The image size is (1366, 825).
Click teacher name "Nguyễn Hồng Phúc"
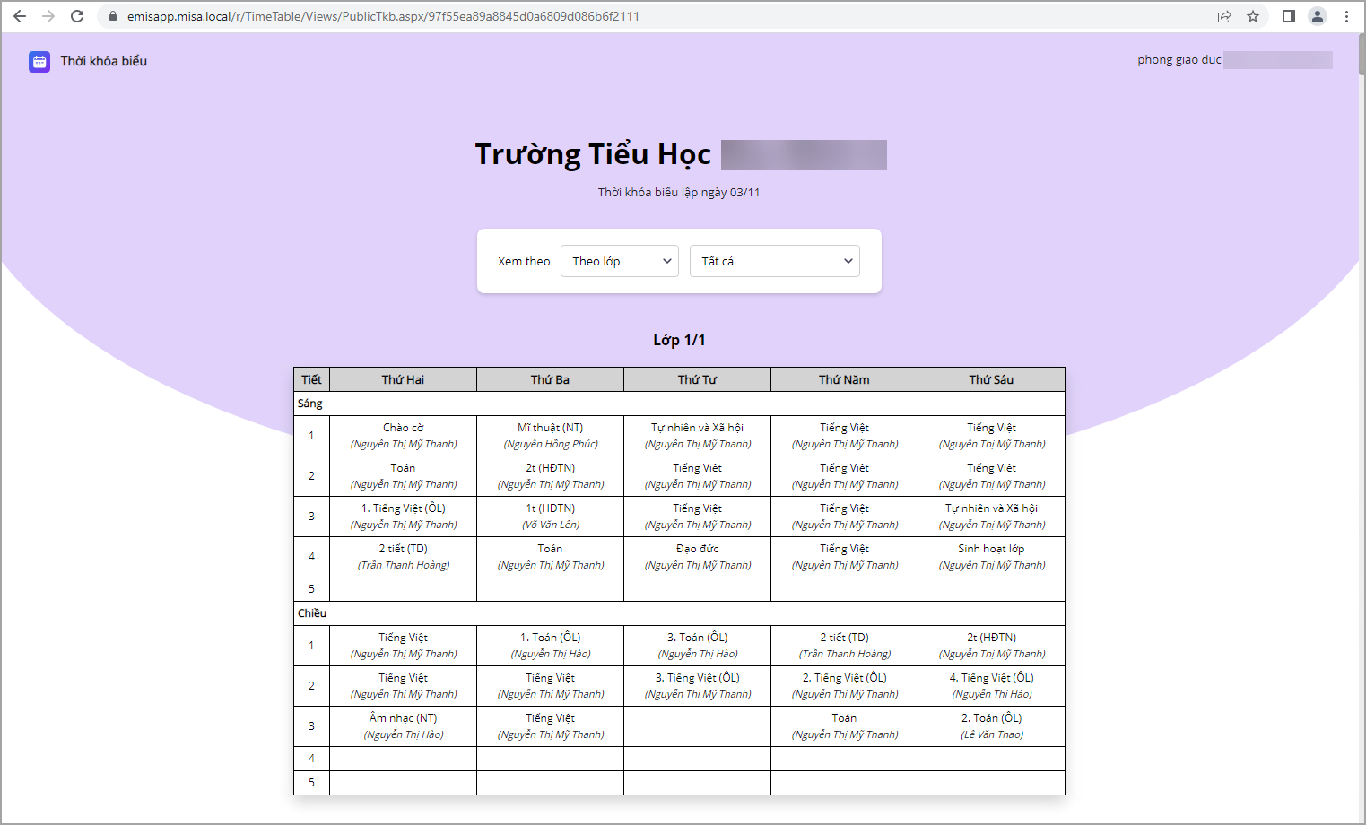(x=550, y=444)
